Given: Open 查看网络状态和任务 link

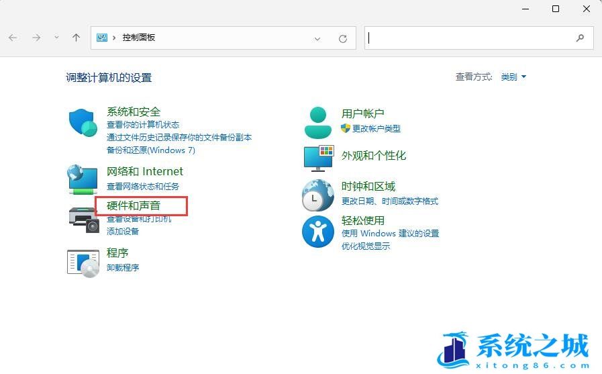Looking at the screenshot, I should (x=143, y=187).
